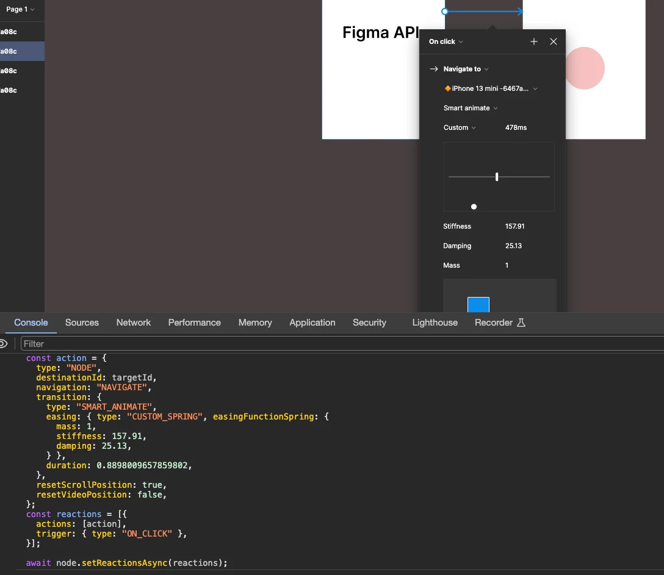Click the 'damping: 25.13' code line
Viewport: 664px width, 575px height.
tap(93, 446)
